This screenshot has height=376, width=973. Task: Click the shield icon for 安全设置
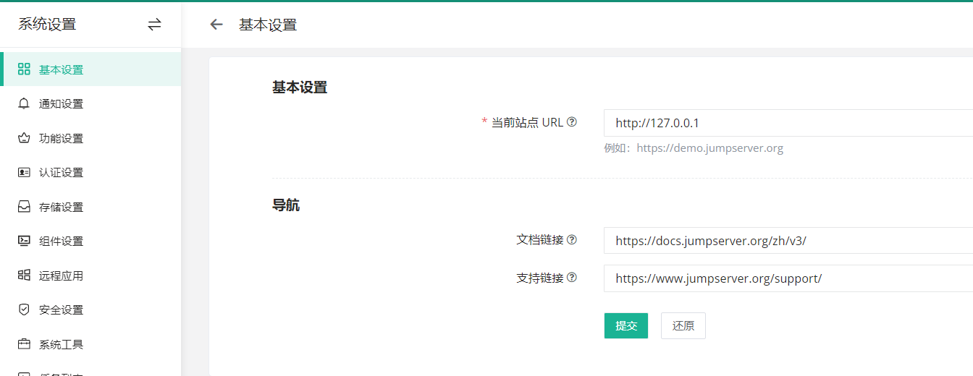(24, 309)
